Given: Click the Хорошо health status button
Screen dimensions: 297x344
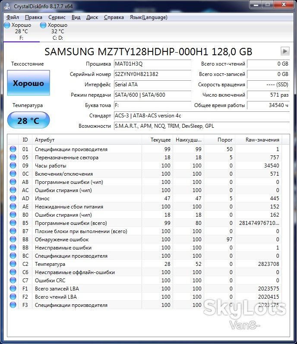Looking at the screenshot, I should coord(28,83).
